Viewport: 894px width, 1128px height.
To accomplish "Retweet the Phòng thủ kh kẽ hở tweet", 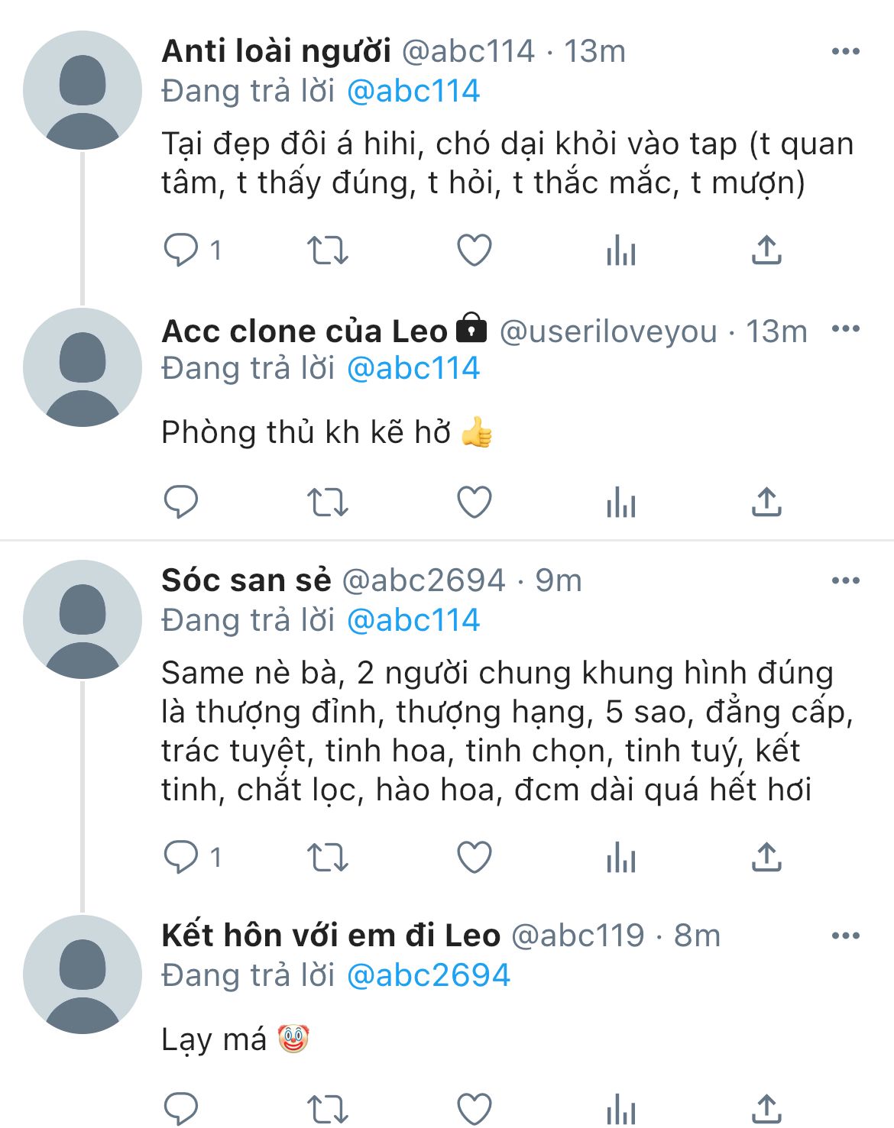I will [x=327, y=502].
